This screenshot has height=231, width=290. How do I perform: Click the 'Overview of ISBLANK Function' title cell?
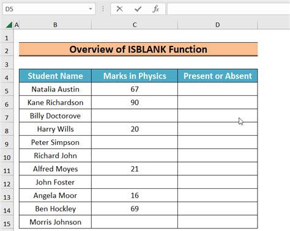pyautogui.click(x=138, y=50)
